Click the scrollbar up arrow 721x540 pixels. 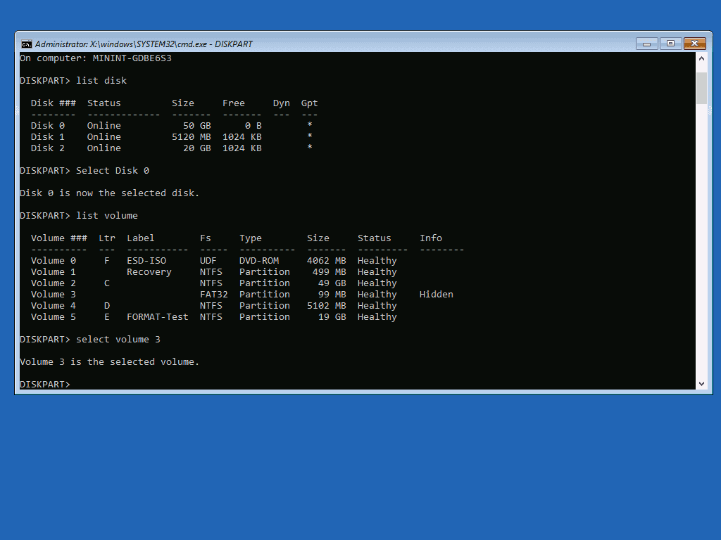(701, 58)
